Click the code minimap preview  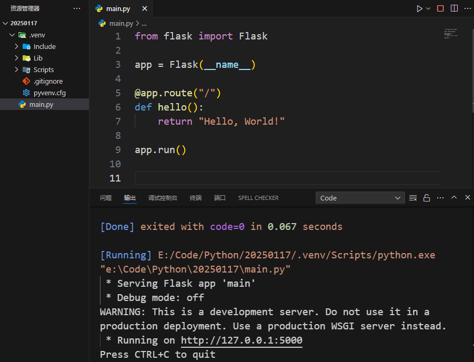451,33
